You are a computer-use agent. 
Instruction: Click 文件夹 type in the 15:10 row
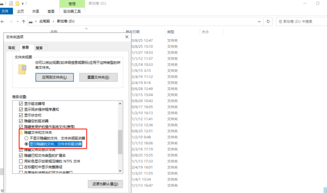pyautogui.click(x=172, y=46)
